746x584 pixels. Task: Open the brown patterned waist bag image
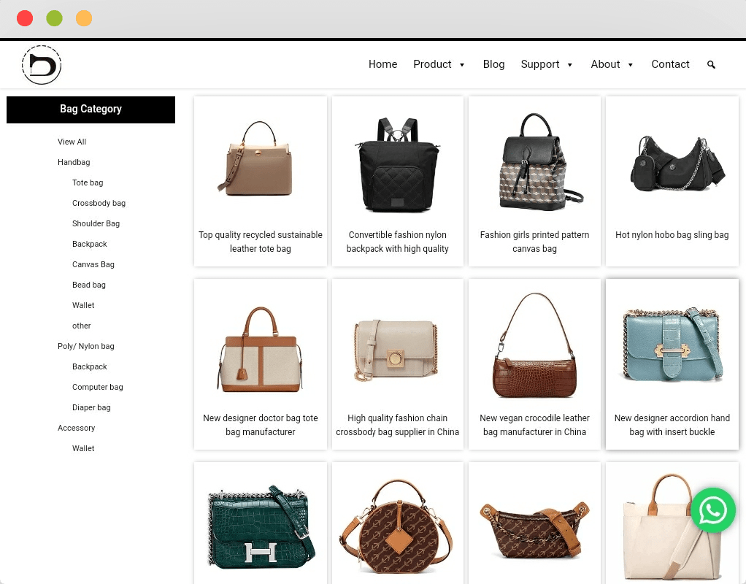[x=535, y=529]
